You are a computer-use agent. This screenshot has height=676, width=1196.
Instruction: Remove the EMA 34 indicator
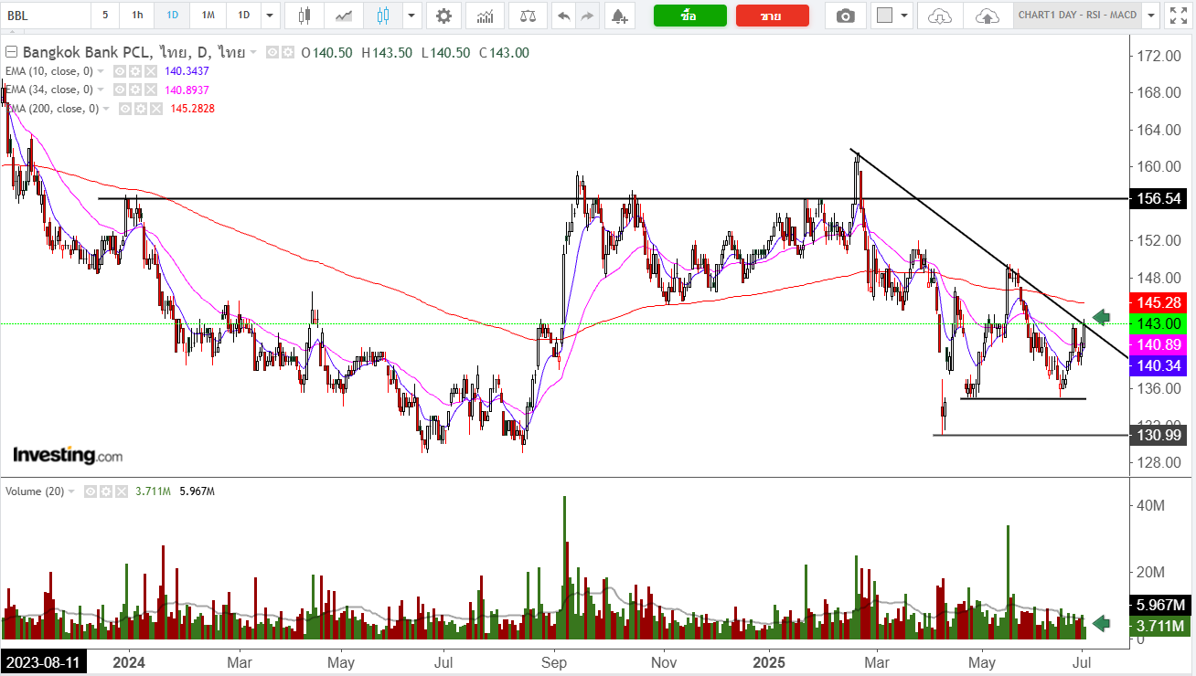pos(149,90)
